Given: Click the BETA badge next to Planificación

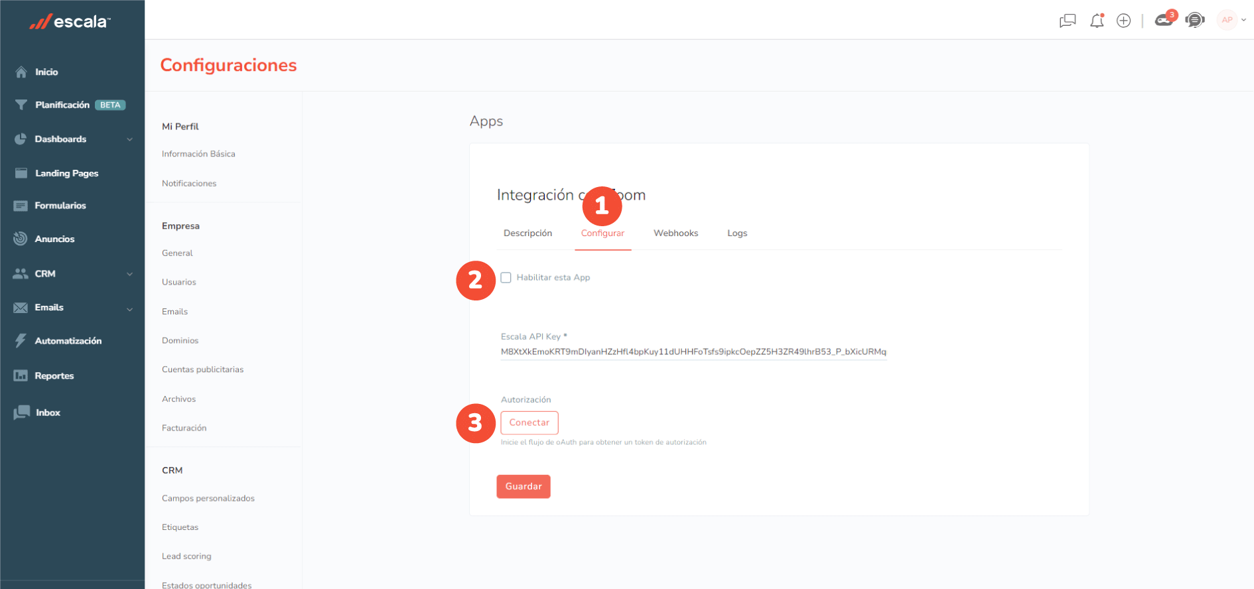Looking at the screenshot, I should coord(110,105).
